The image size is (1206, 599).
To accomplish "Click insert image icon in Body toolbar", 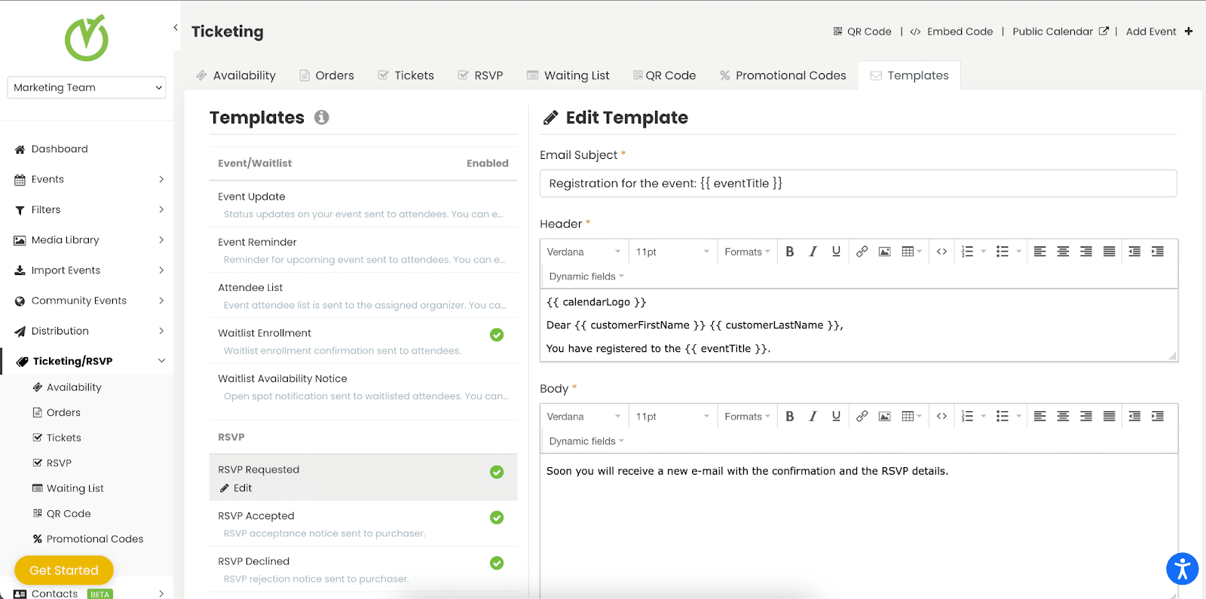I will 885,417.
